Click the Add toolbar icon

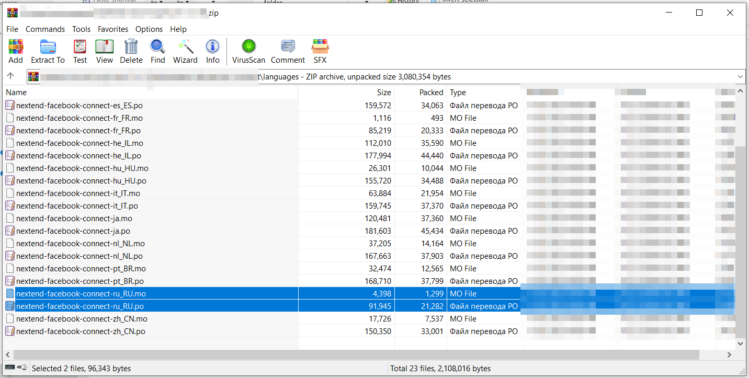(16, 51)
